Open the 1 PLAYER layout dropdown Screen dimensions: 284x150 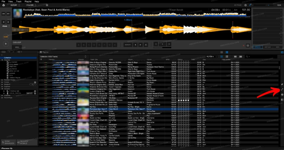pos(31,5)
